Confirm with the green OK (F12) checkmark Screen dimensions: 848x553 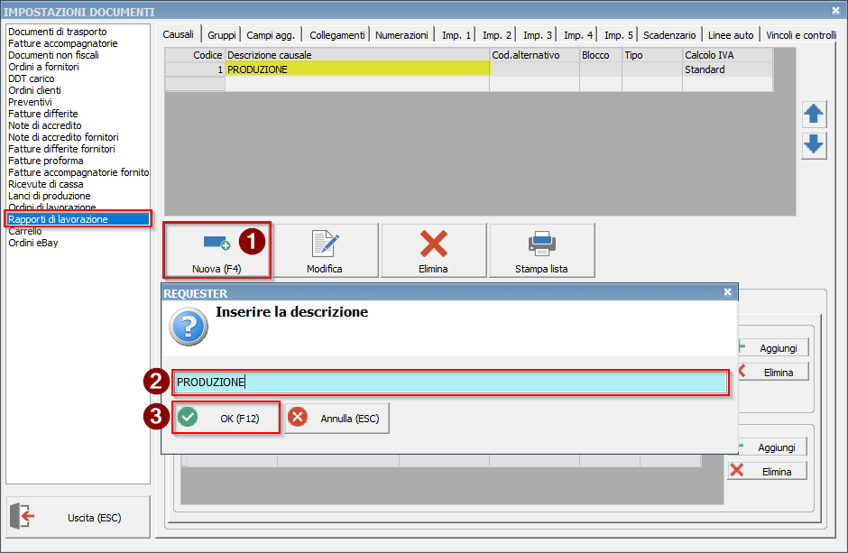click(x=188, y=418)
